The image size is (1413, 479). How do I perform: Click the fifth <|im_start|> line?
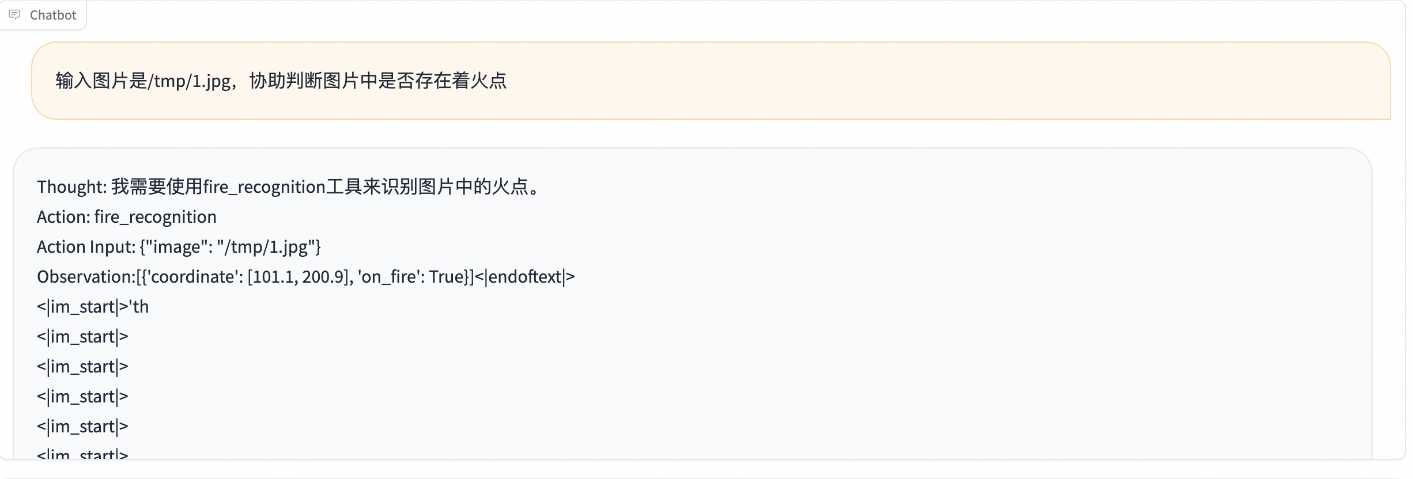coord(82,426)
